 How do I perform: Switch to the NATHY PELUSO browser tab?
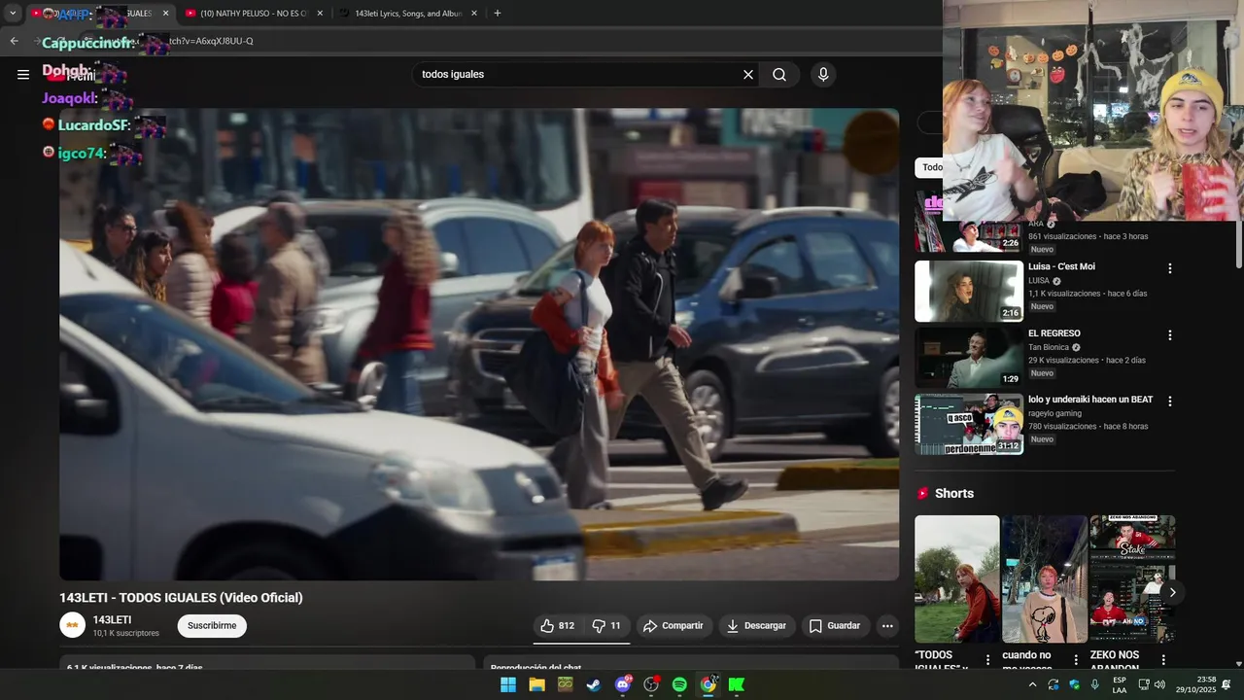click(x=255, y=14)
